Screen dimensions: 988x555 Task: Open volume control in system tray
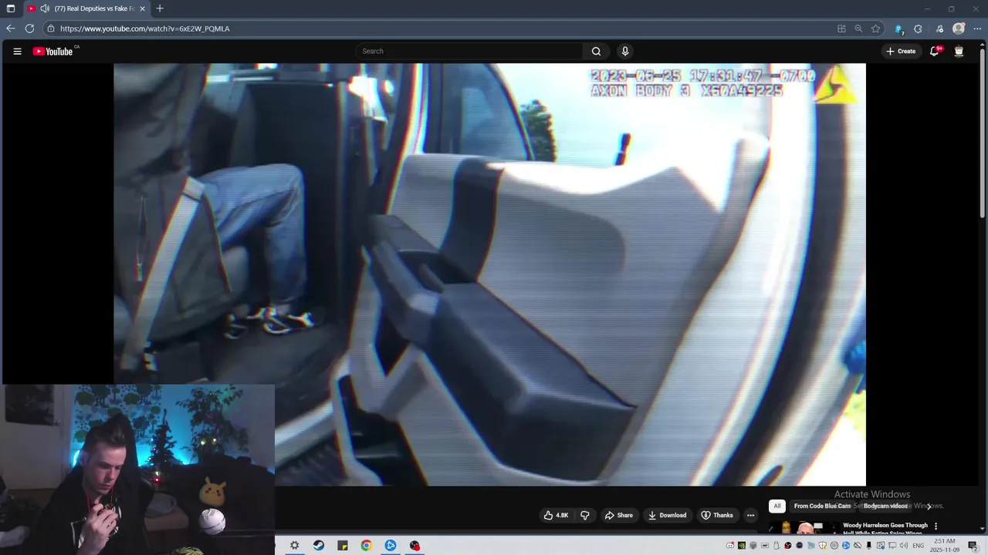[904, 546]
